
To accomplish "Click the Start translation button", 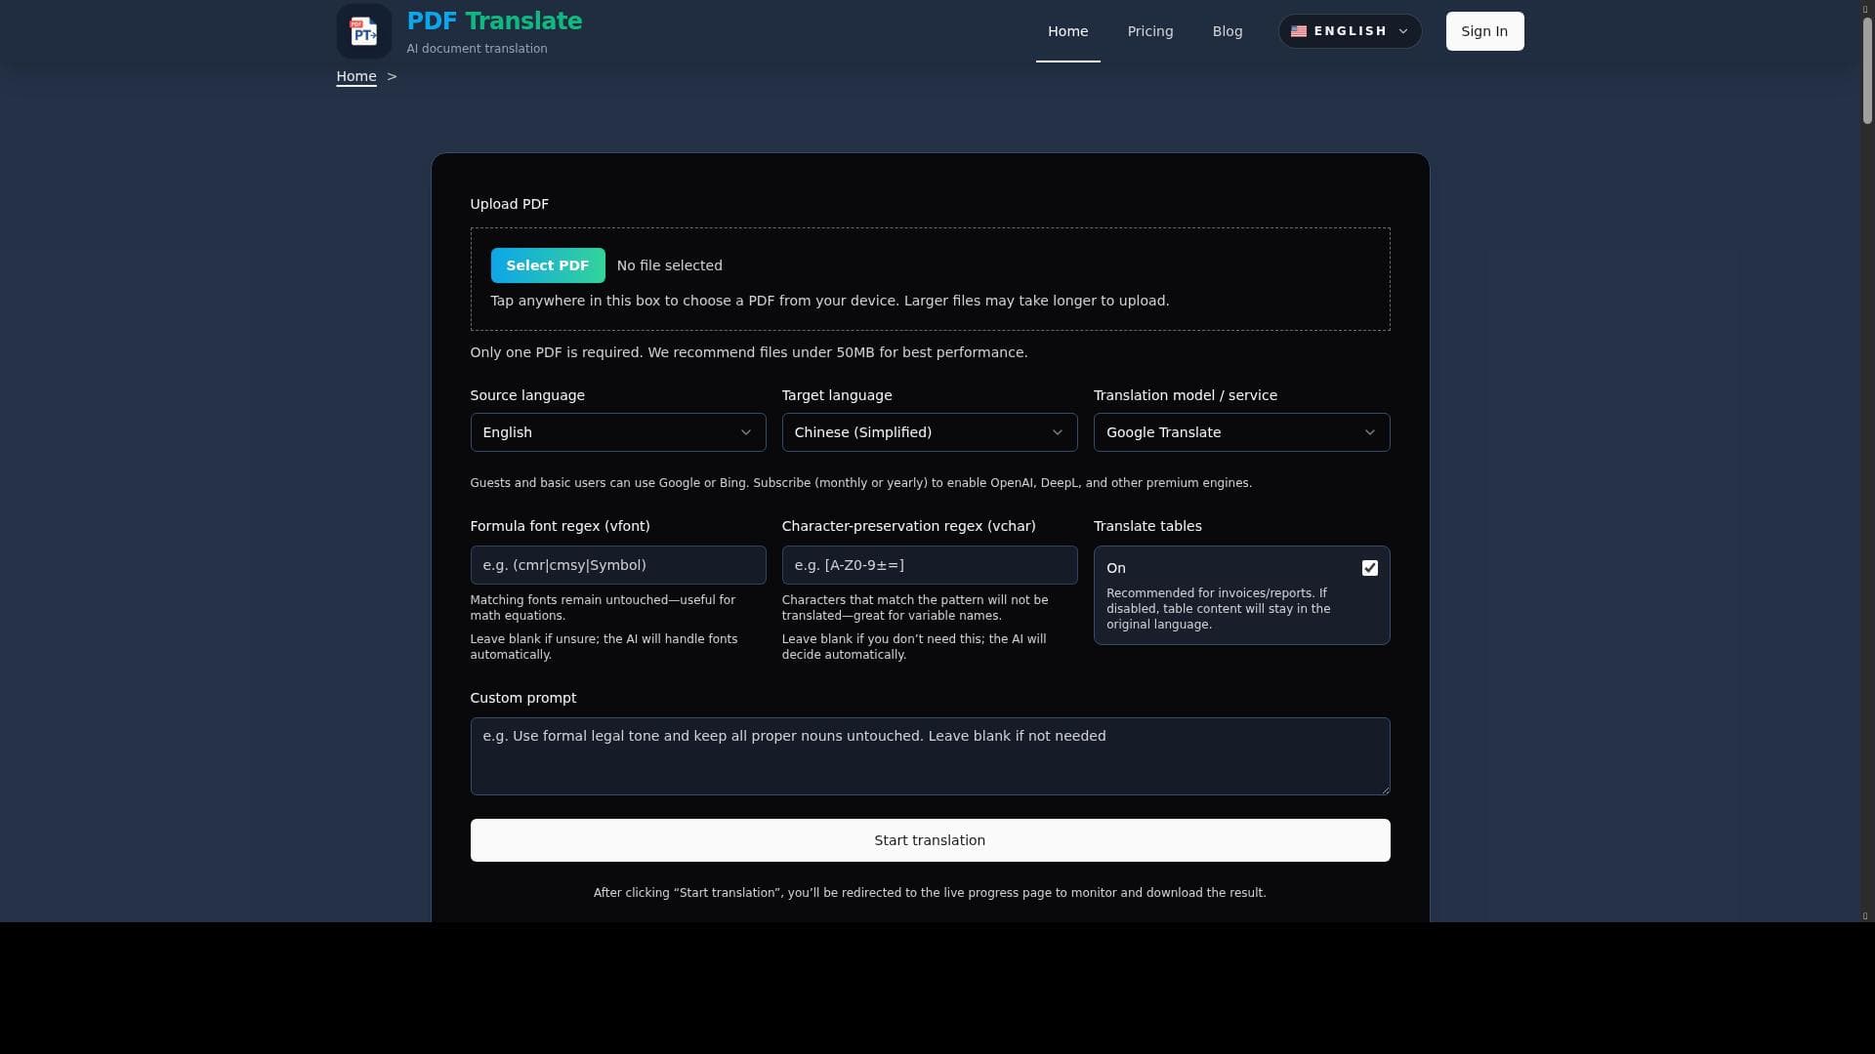I will (930, 840).
